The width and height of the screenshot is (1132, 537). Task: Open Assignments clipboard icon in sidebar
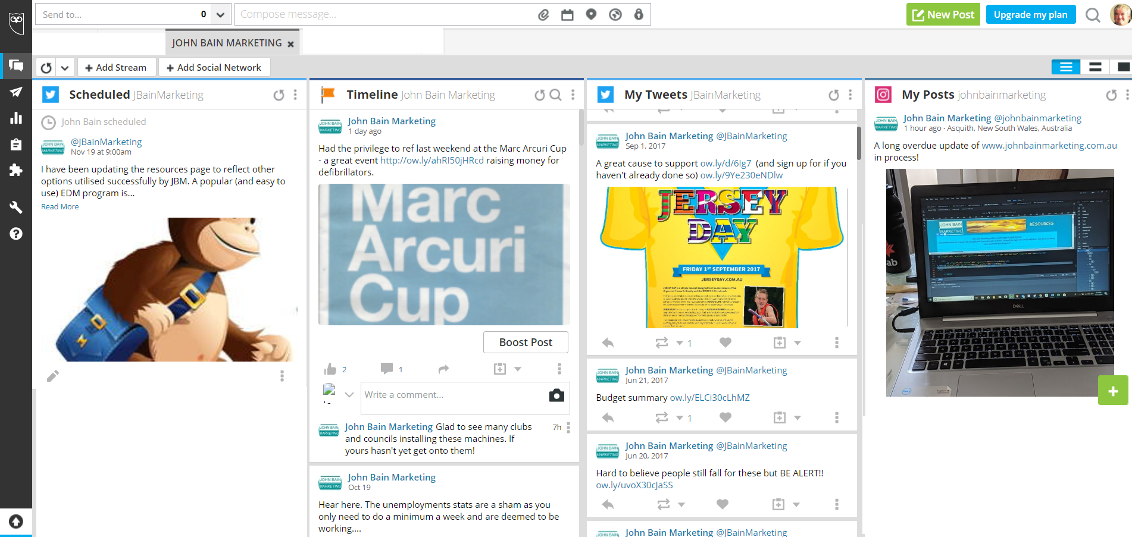(16, 145)
